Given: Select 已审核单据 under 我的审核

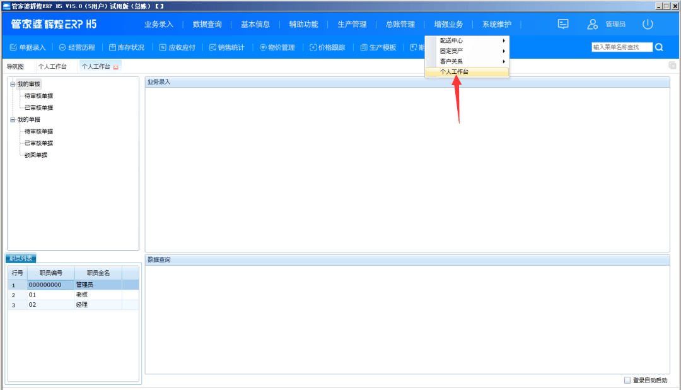Looking at the screenshot, I should coord(38,108).
